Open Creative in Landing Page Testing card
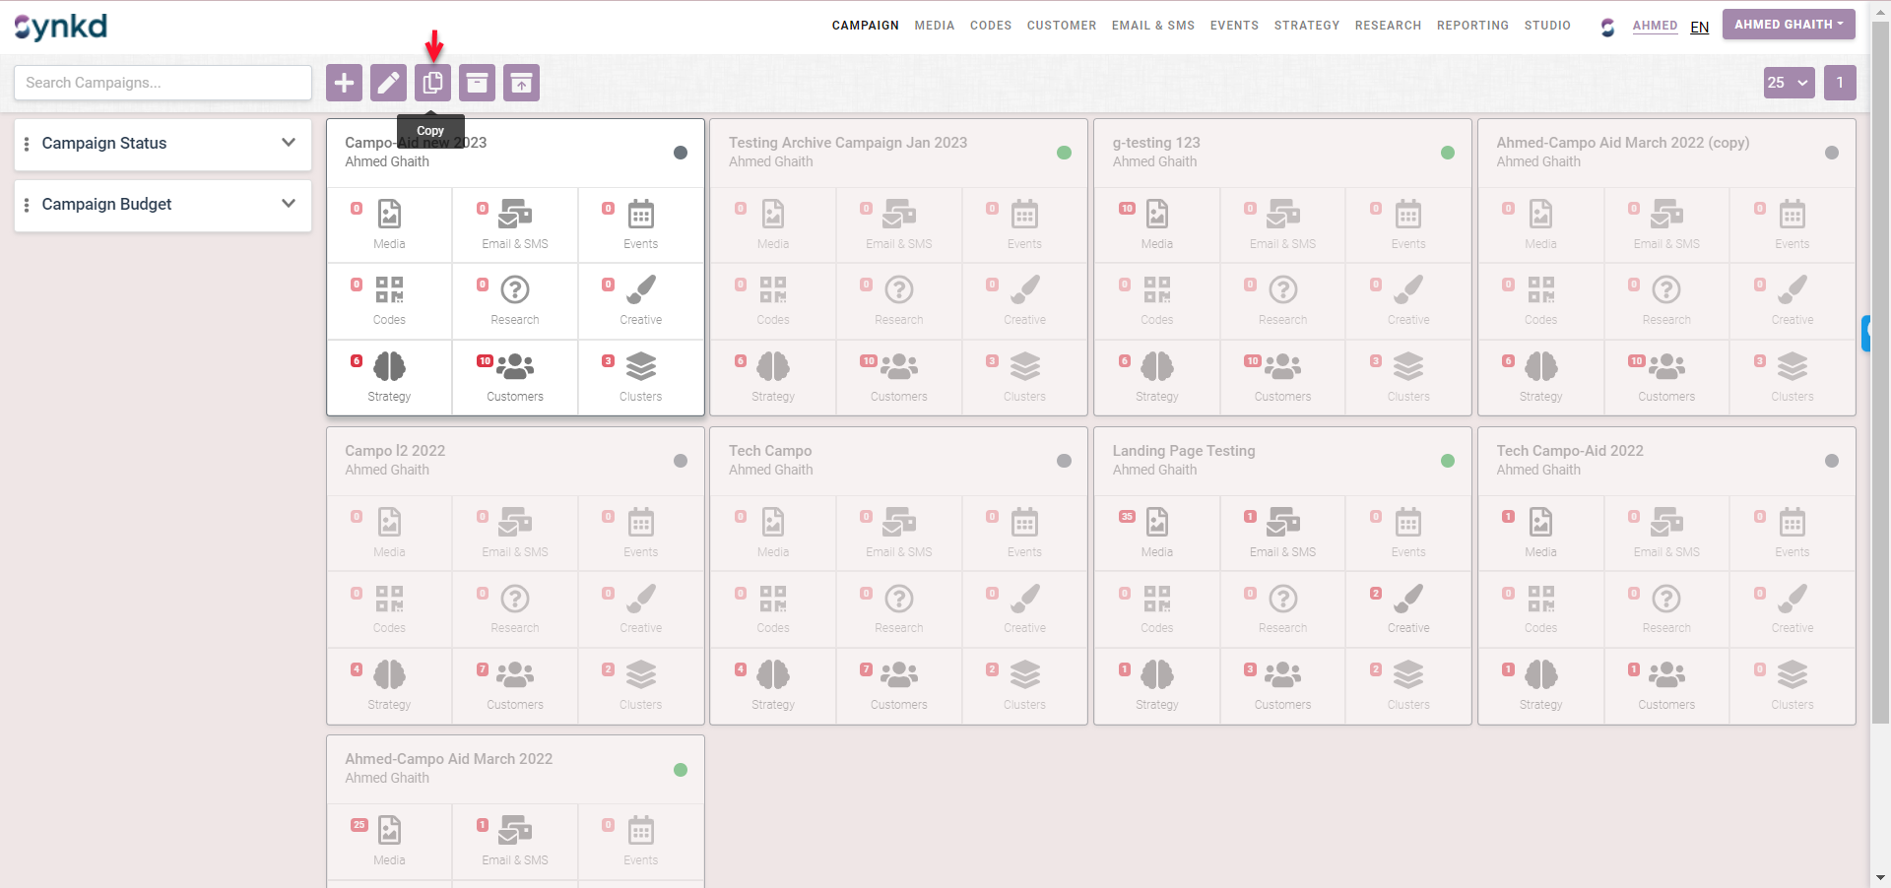Image resolution: width=1891 pixels, height=888 pixels. pyautogui.click(x=1407, y=608)
